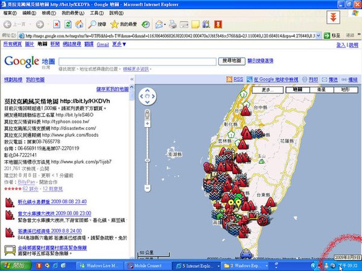The width and height of the screenshot is (362, 271).
Task: Open the 檢視 menu
Action: pyautogui.click(x=49, y=13)
